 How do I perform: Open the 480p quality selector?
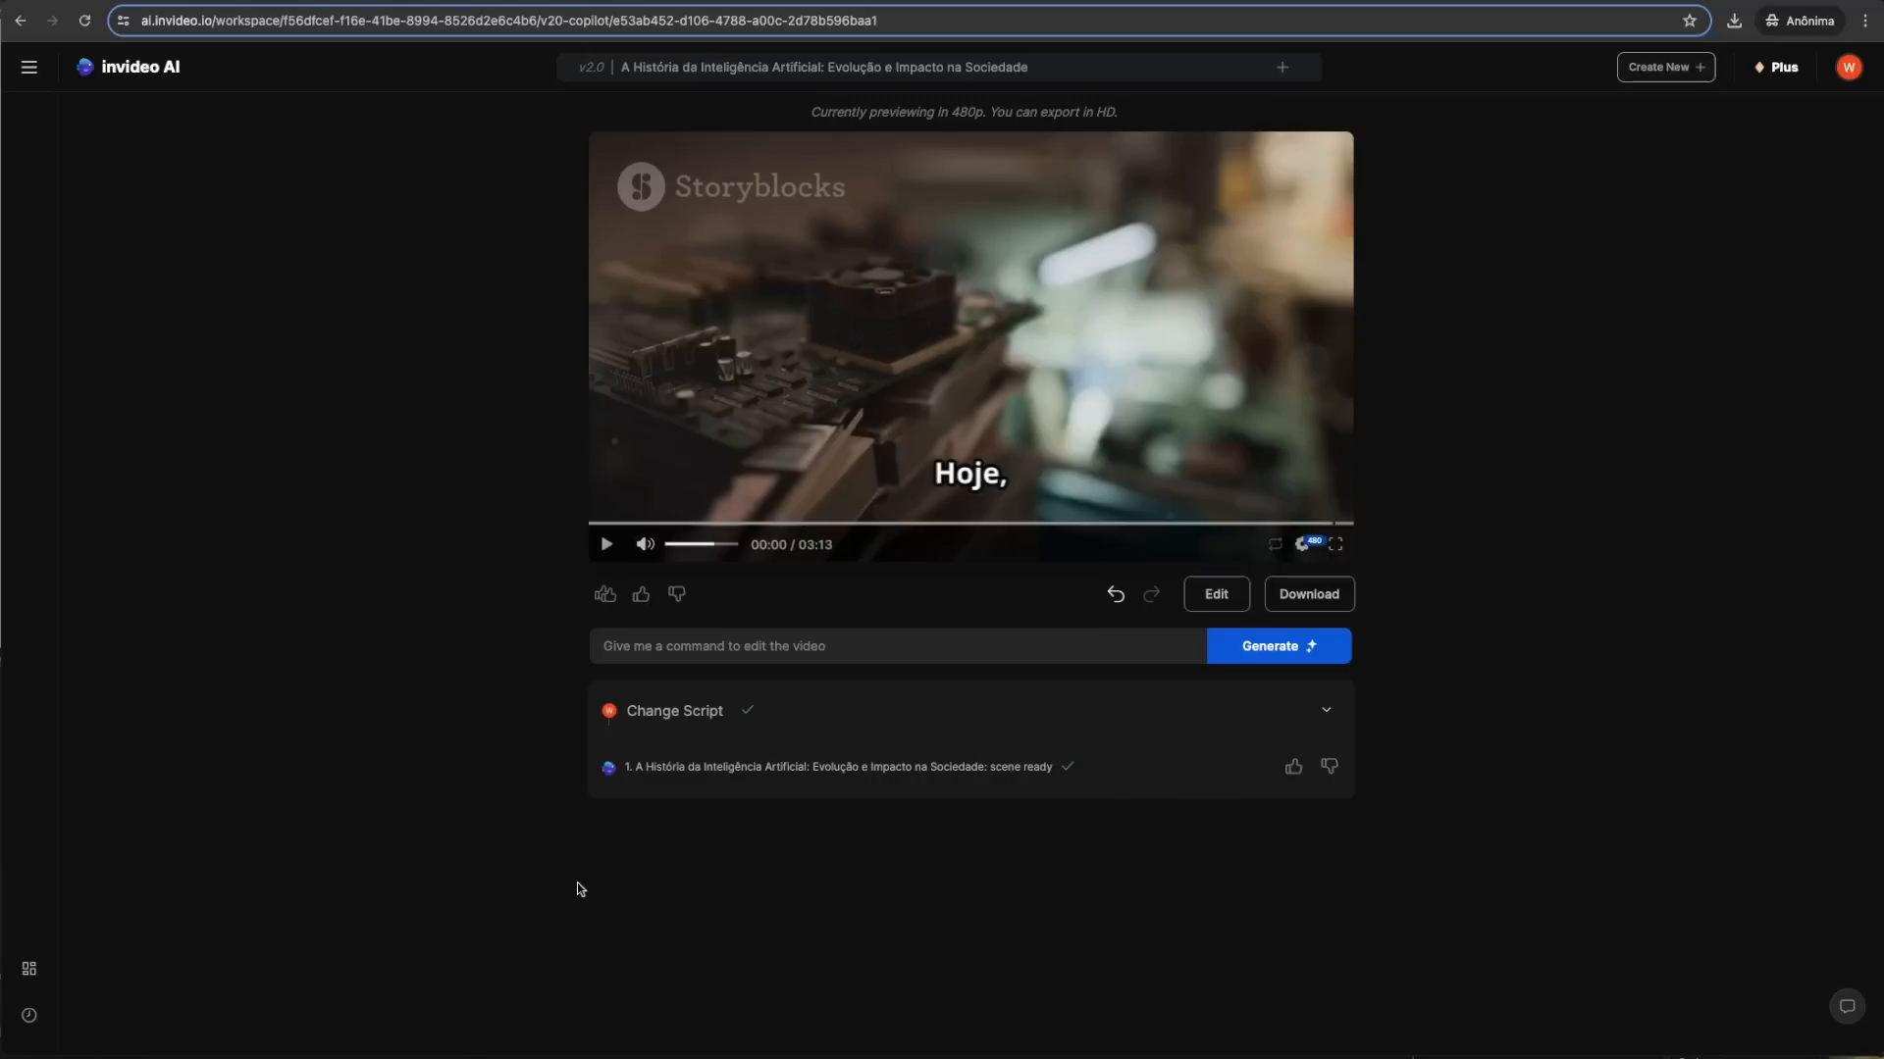[1309, 543]
